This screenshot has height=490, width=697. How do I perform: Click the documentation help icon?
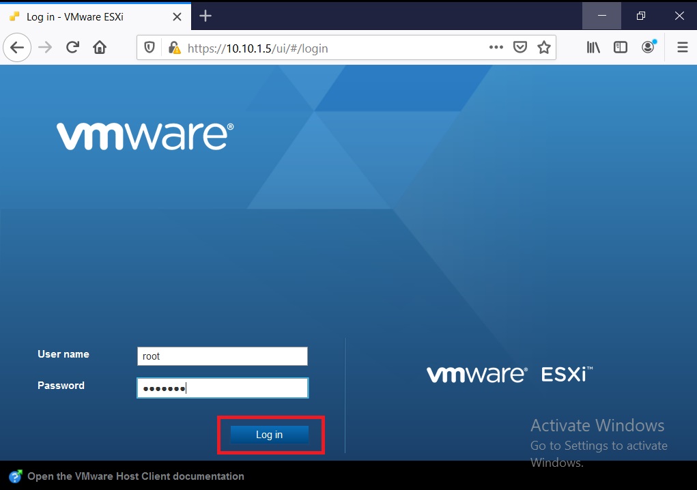(16, 476)
